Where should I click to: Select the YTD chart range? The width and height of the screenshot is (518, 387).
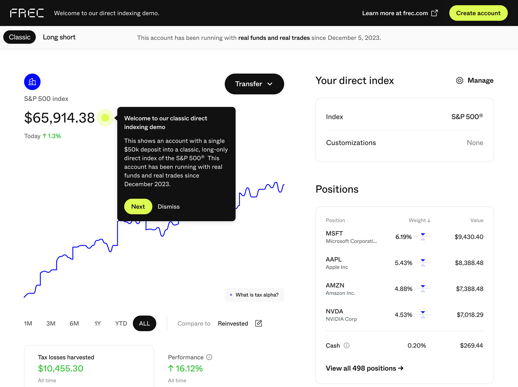click(x=121, y=324)
